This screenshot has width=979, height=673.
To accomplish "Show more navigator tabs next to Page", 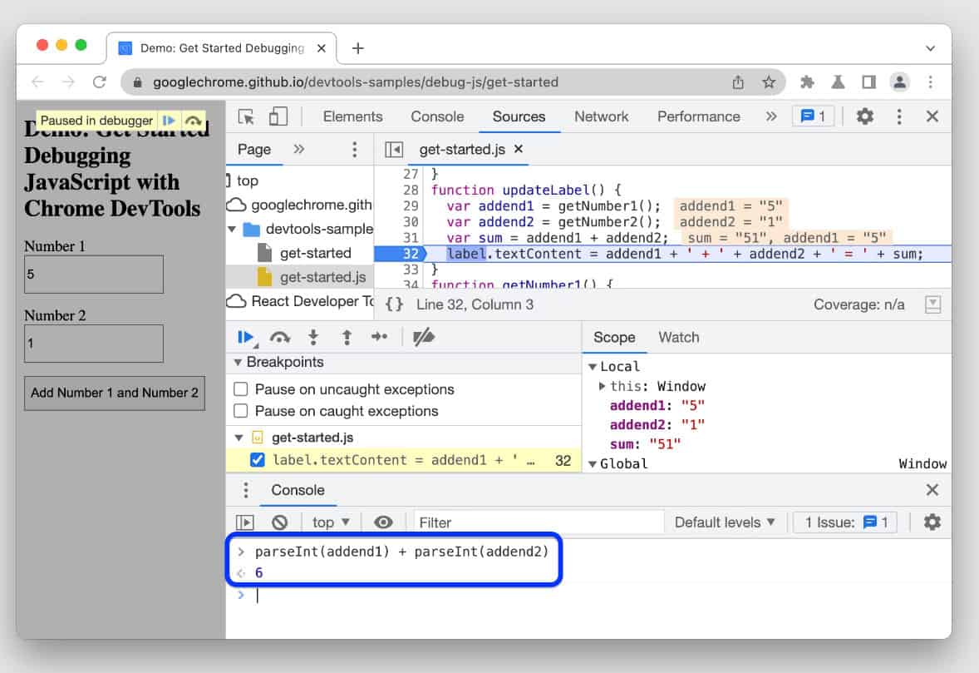I will tap(299, 149).
